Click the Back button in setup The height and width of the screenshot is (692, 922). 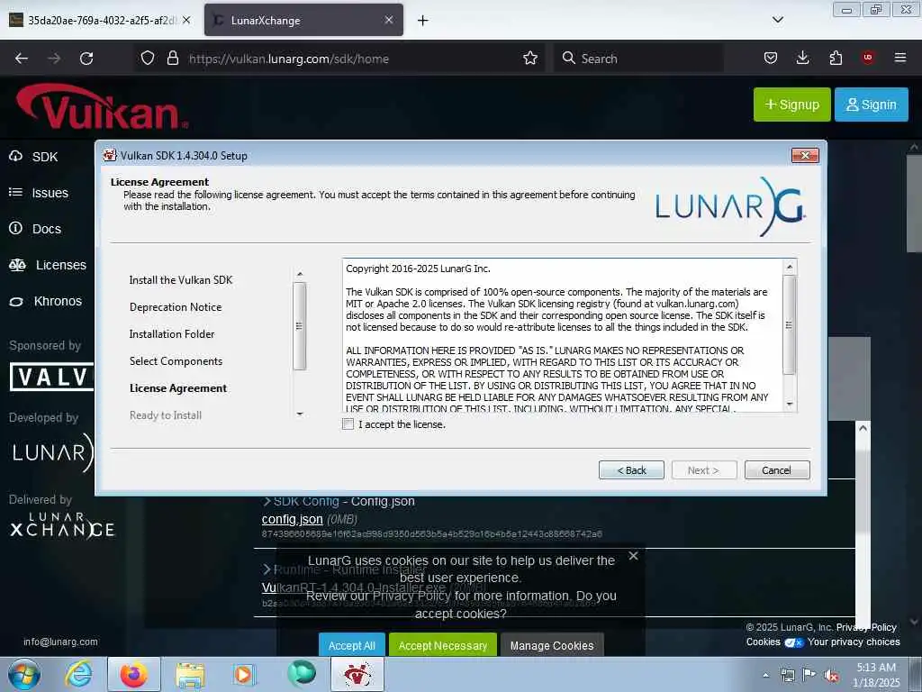click(x=631, y=470)
